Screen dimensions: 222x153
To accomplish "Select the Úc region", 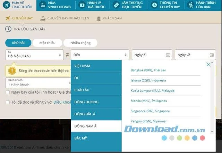I will (x=96, y=78).
